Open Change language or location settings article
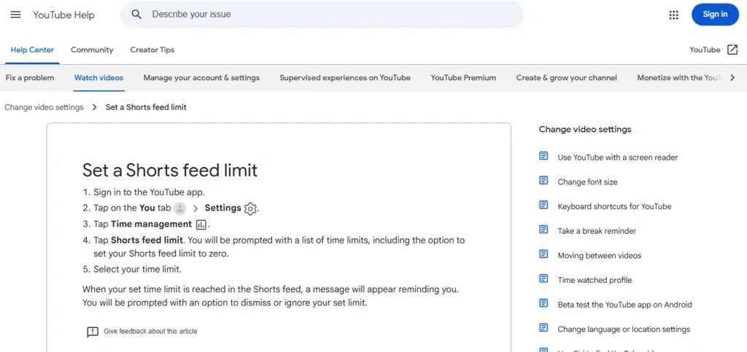Image resolution: width=747 pixels, height=352 pixels. click(624, 329)
